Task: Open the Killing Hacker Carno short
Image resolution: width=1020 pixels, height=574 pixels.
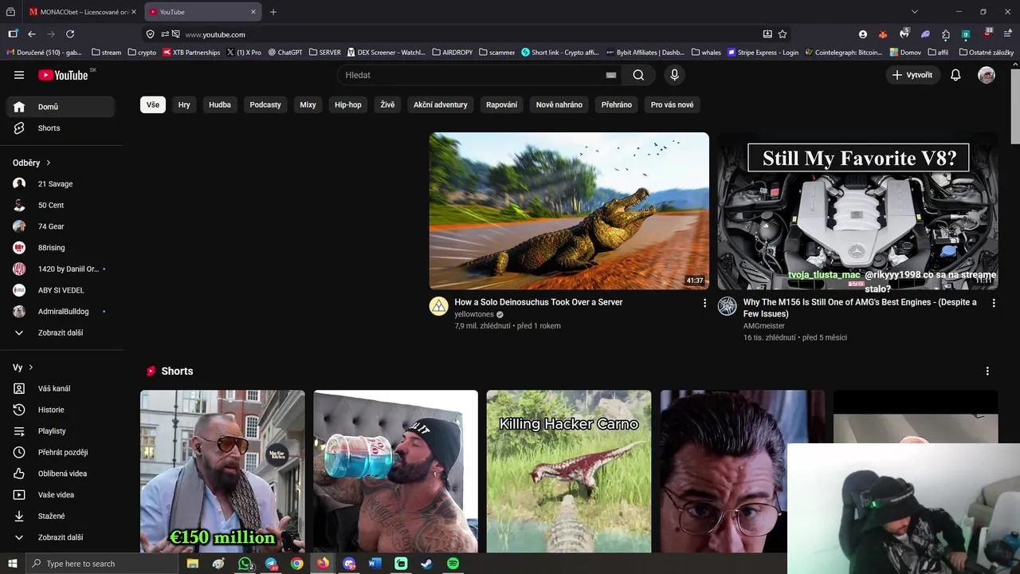Action: pyautogui.click(x=569, y=471)
